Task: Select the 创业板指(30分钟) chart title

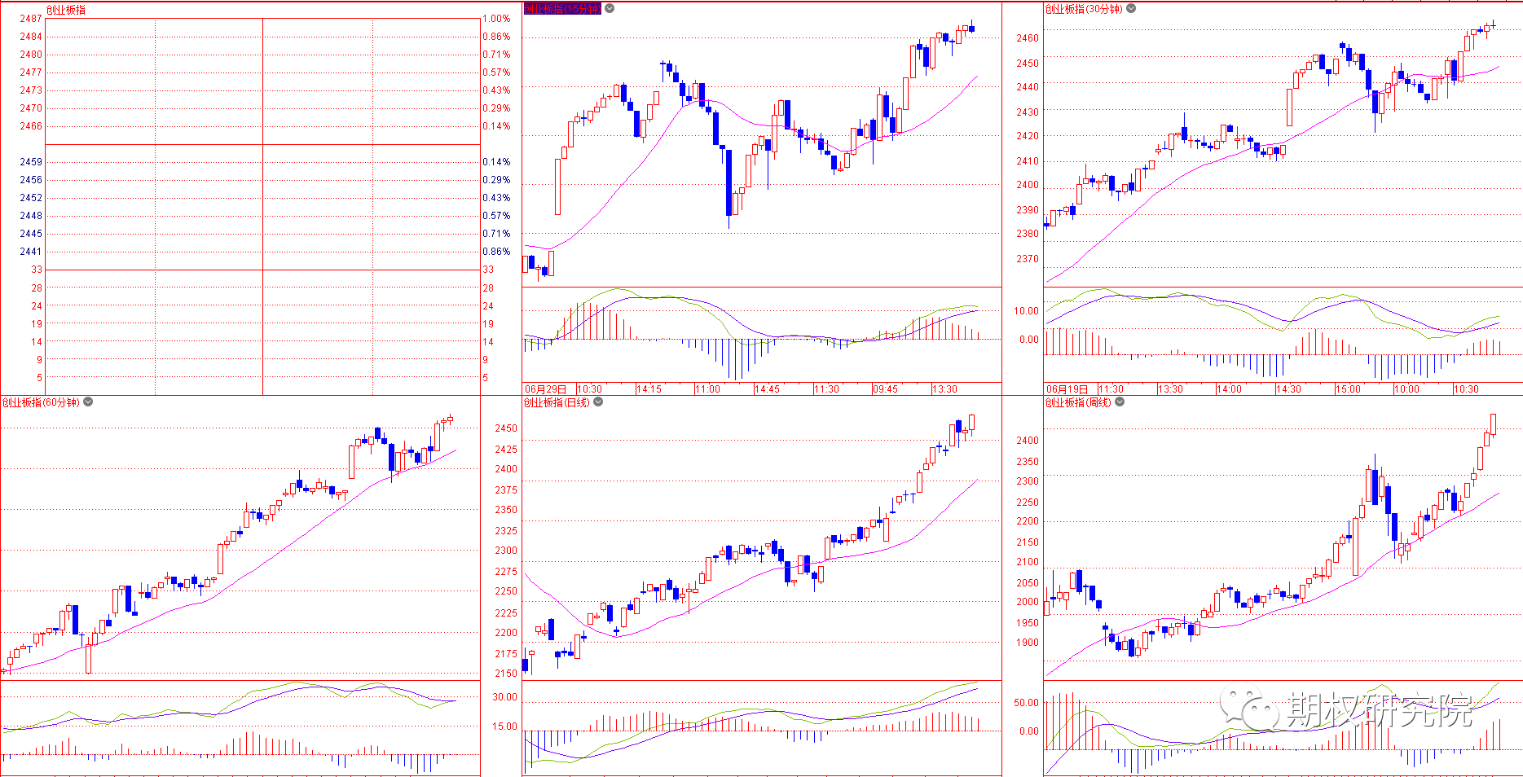Action: tap(1084, 9)
